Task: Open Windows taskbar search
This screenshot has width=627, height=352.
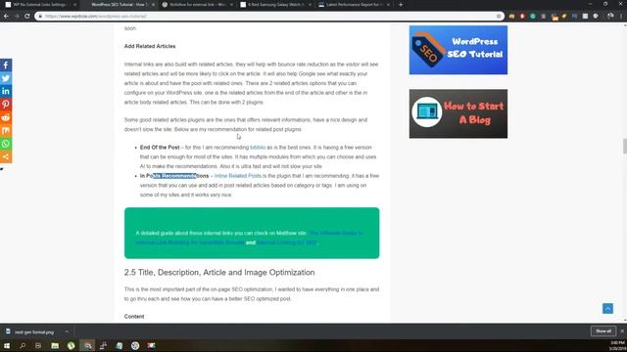Action: pyautogui.click(x=23, y=345)
